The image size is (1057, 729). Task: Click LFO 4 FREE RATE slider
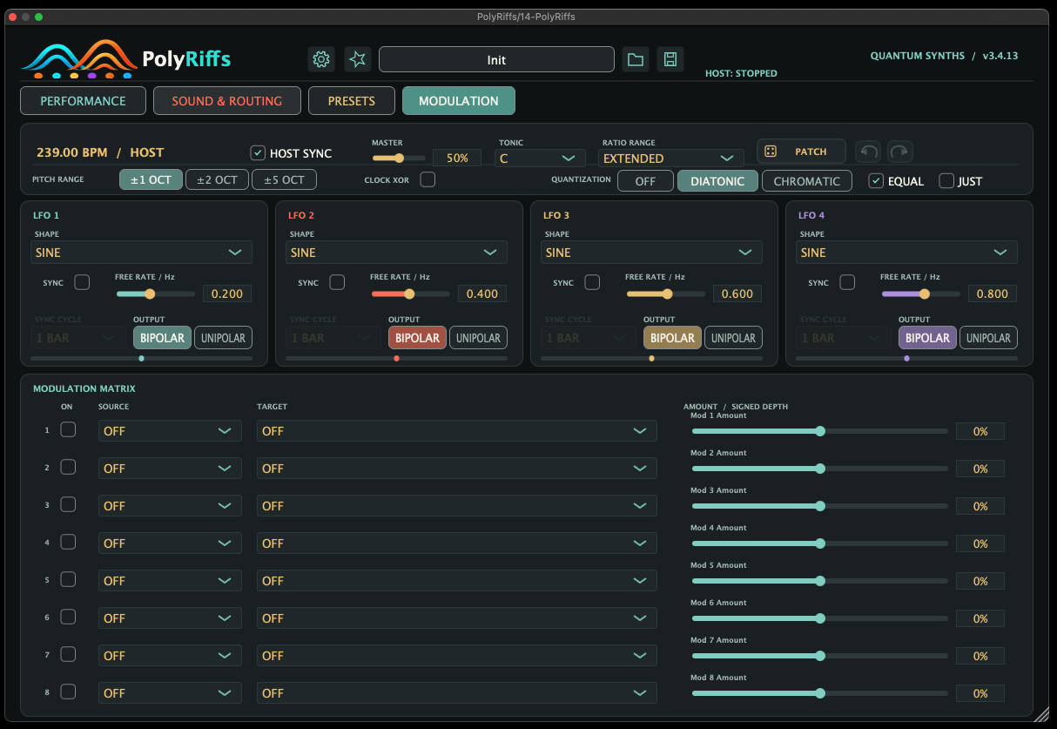(920, 294)
